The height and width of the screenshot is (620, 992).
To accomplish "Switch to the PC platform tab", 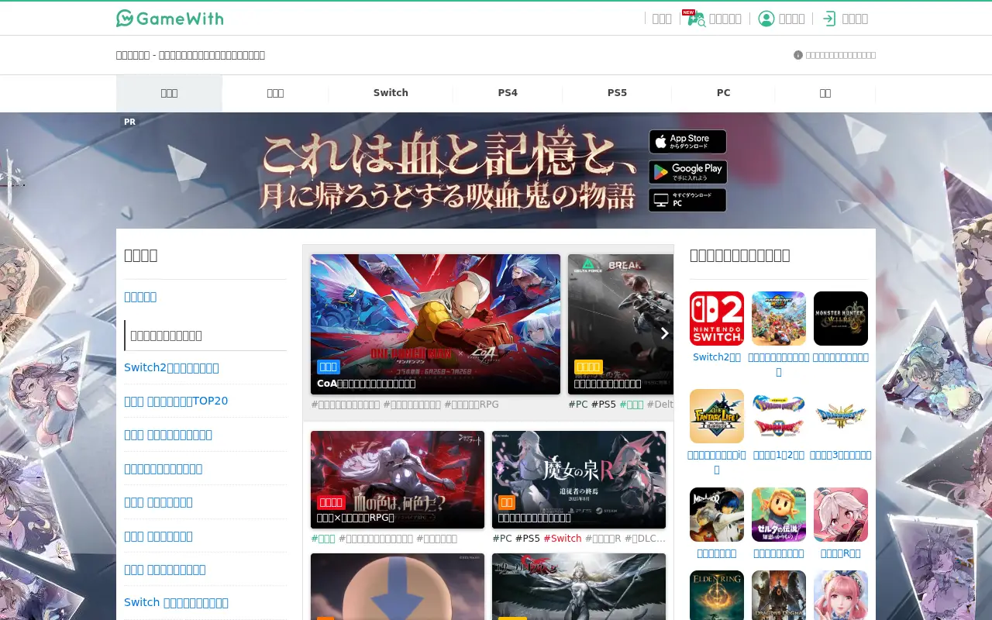I will (x=723, y=93).
